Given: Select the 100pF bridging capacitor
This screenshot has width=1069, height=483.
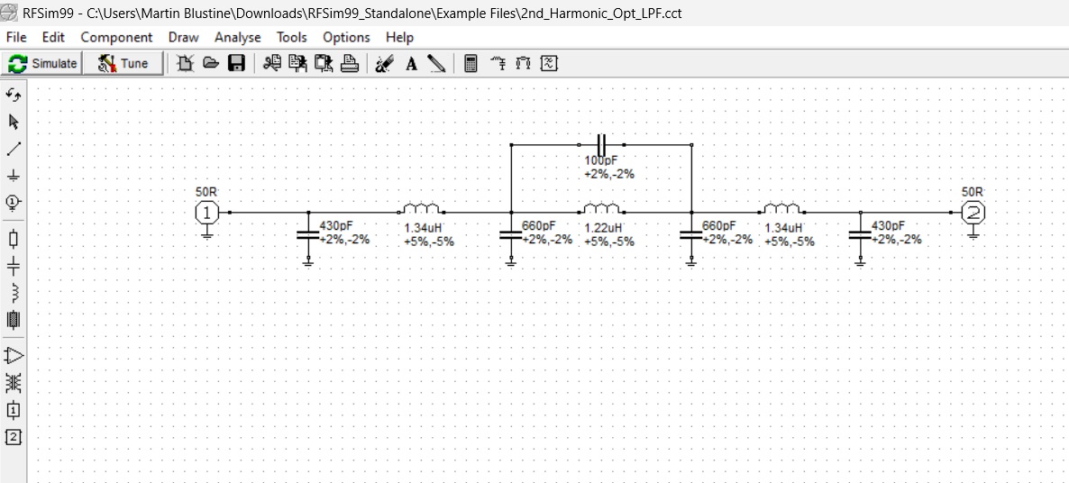Looking at the screenshot, I should tap(601, 145).
